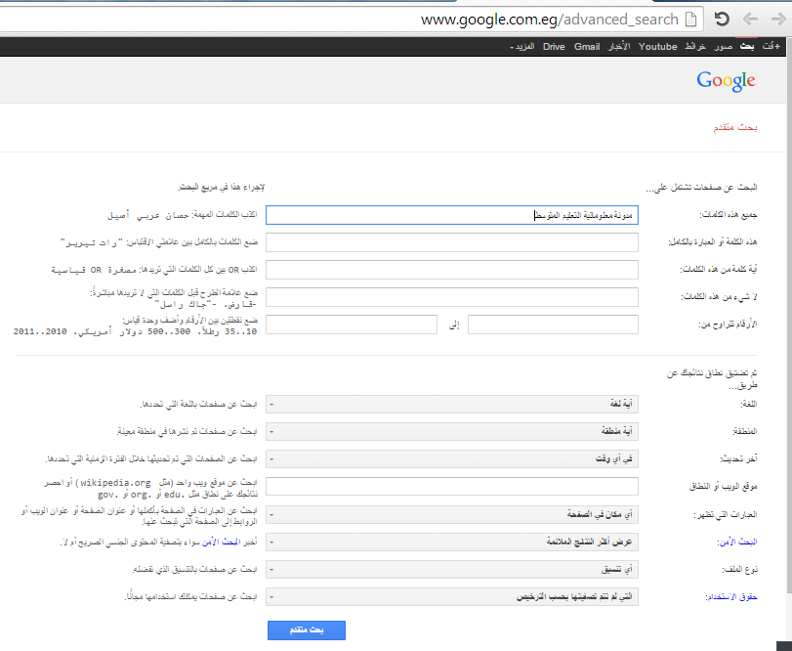Select بحث (Search) in top bar
Image resolution: width=792 pixels, height=651 pixels.
pyautogui.click(x=746, y=47)
